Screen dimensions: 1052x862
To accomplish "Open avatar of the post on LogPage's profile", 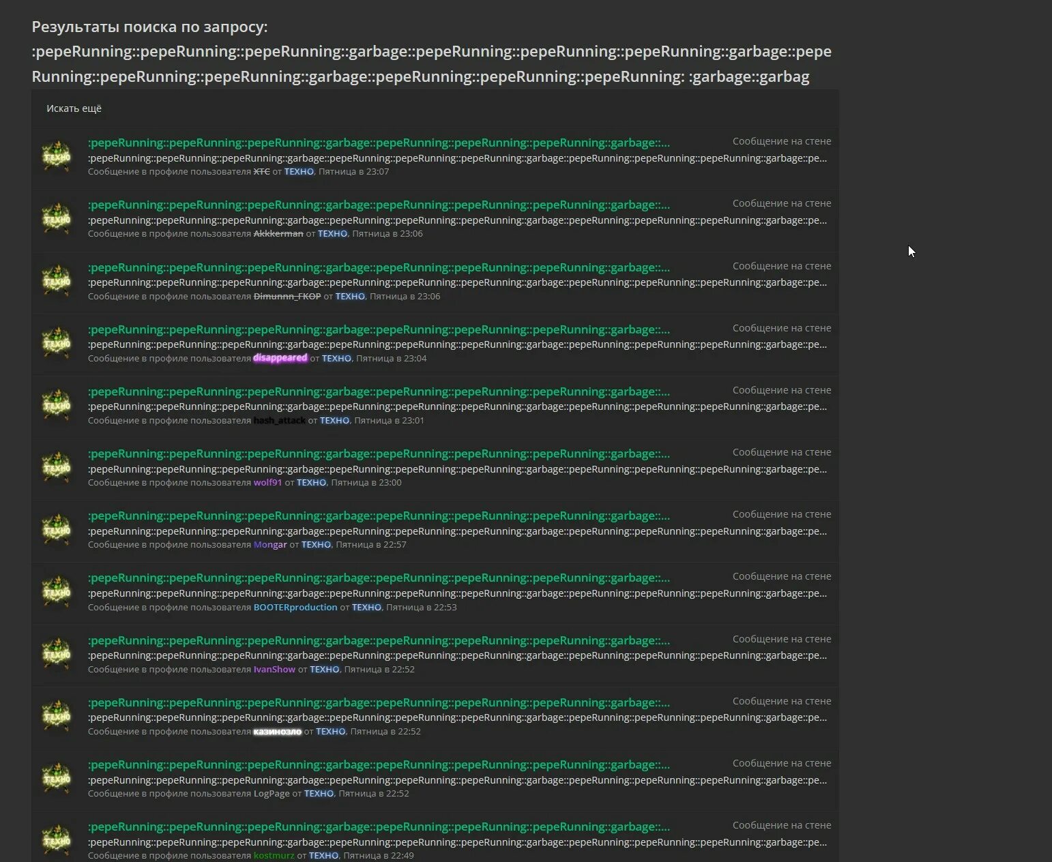I will coord(57,778).
